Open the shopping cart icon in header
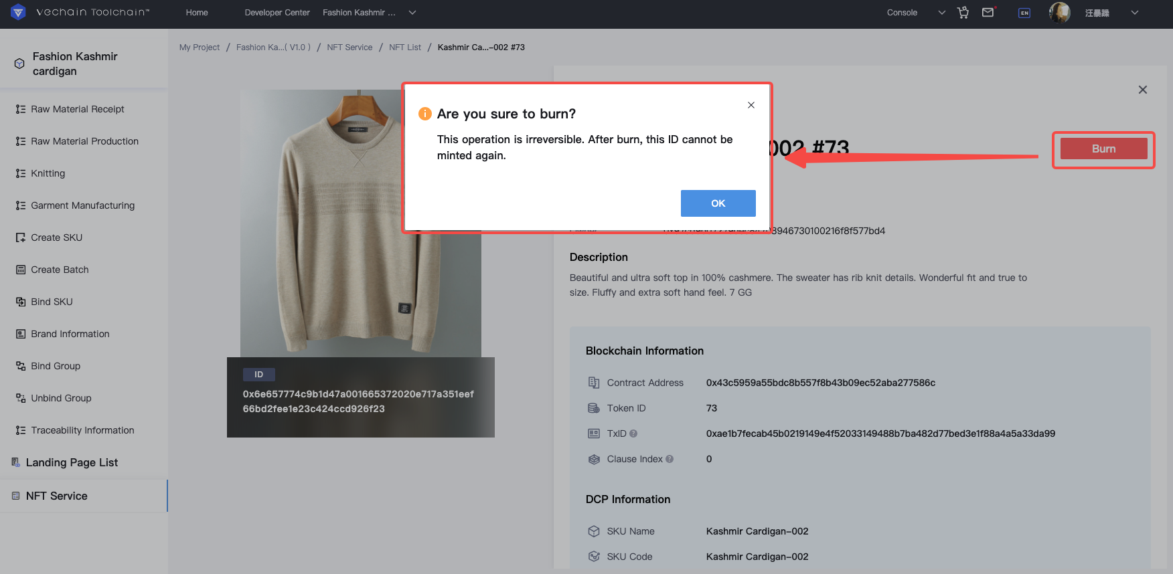Image resolution: width=1173 pixels, height=574 pixels. tap(963, 12)
